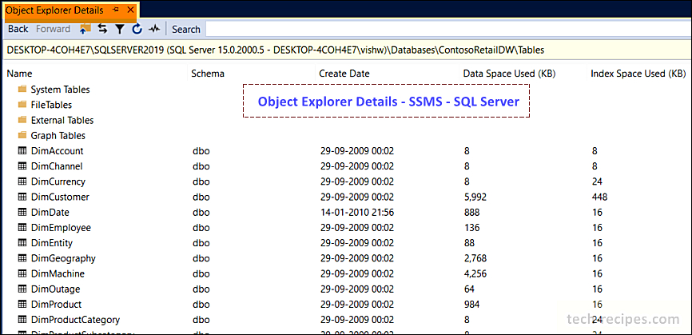Select the System Tables folder icon
Screen dimensions: 692x335
22,90
